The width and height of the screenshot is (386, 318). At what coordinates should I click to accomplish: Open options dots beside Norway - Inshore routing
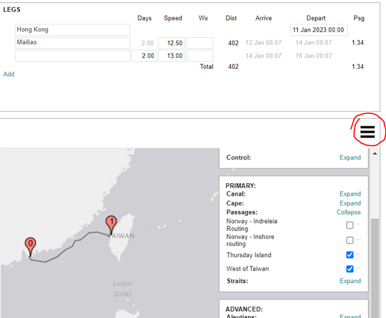click(x=359, y=239)
